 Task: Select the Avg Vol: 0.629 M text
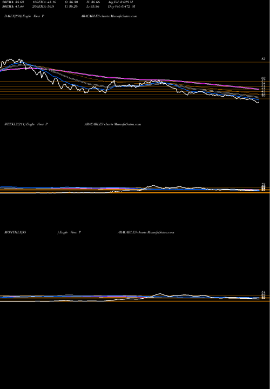click(x=120, y=2)
